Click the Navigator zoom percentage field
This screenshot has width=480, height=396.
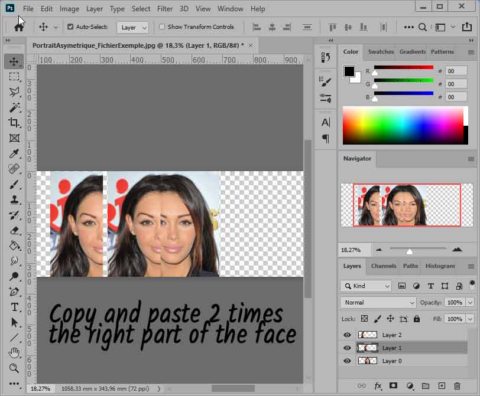tap(355, 250)
